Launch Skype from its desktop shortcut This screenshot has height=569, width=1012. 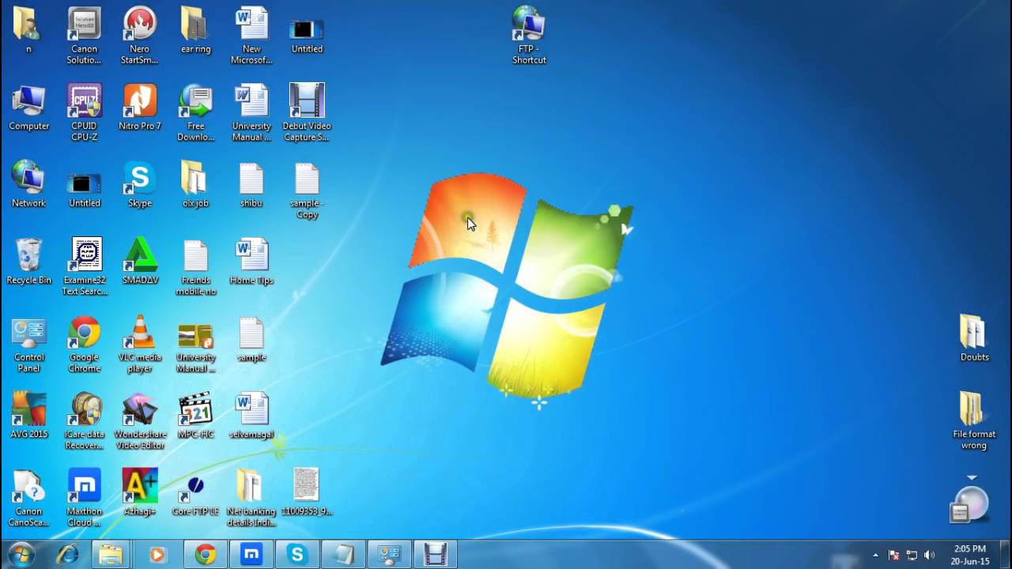click(140, 185)
